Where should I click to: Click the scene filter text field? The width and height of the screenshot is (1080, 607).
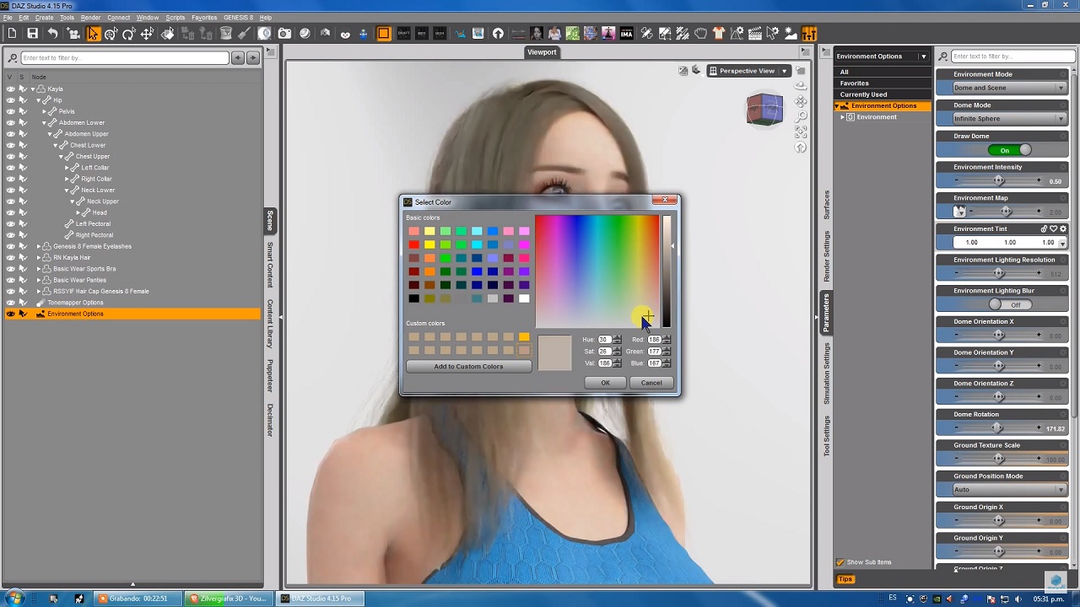124,58
